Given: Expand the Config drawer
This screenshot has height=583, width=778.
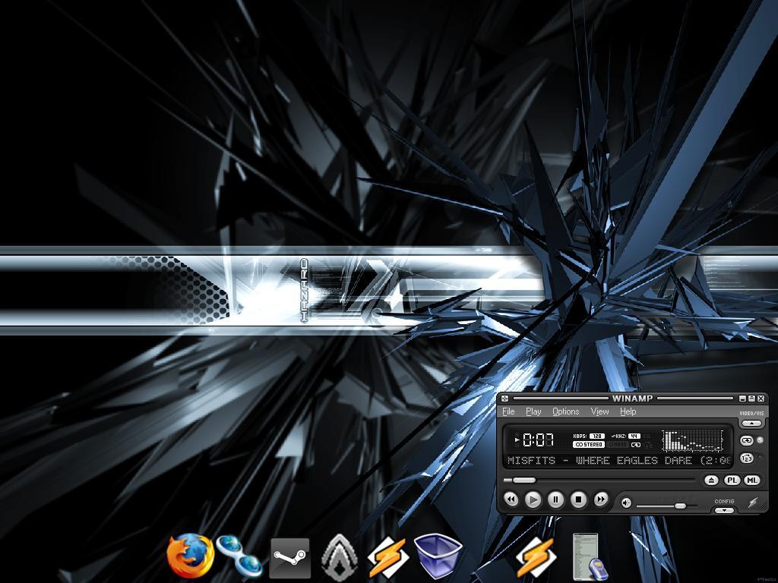Looking at the screenshot, I should tap(724, 510).
